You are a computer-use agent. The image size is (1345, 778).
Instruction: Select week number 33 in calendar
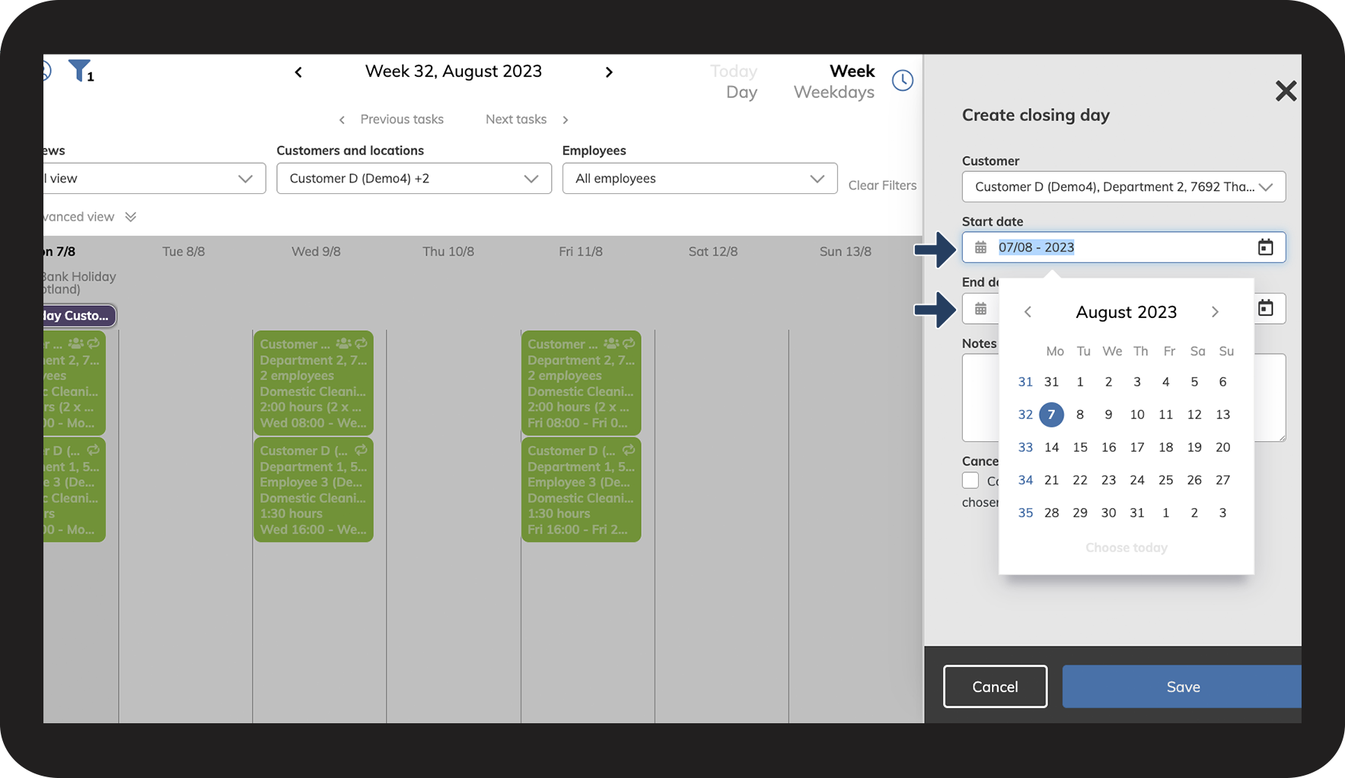click(x=1025, y=447)
